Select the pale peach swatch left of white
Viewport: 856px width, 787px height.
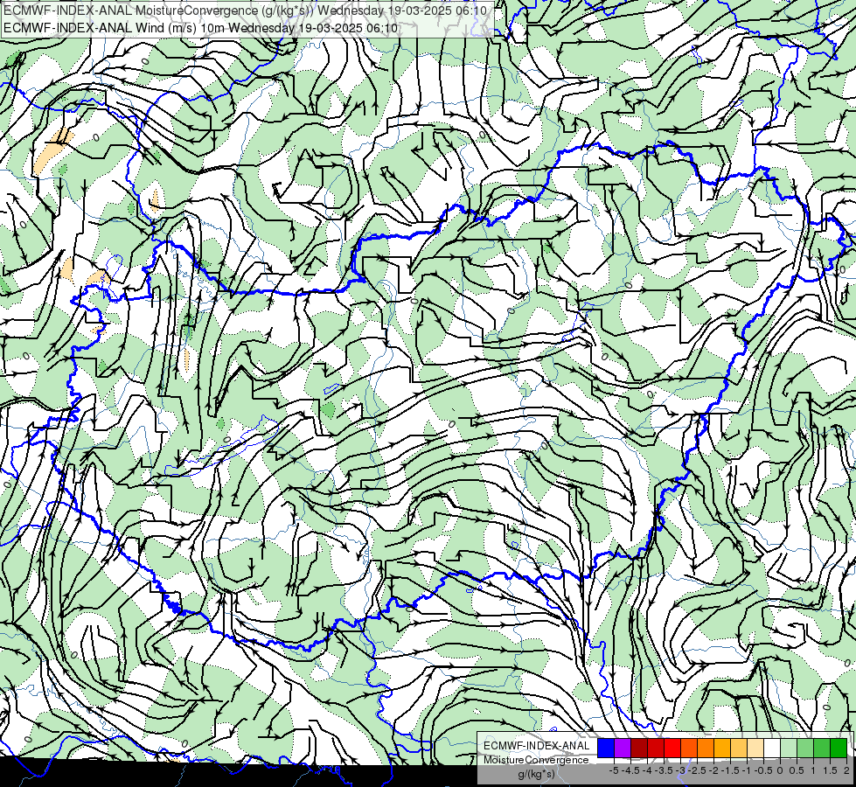(x=755, y=748)
